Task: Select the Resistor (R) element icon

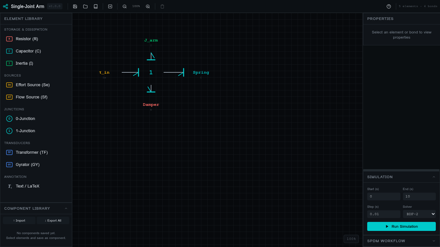Action: tap(9, 39)
